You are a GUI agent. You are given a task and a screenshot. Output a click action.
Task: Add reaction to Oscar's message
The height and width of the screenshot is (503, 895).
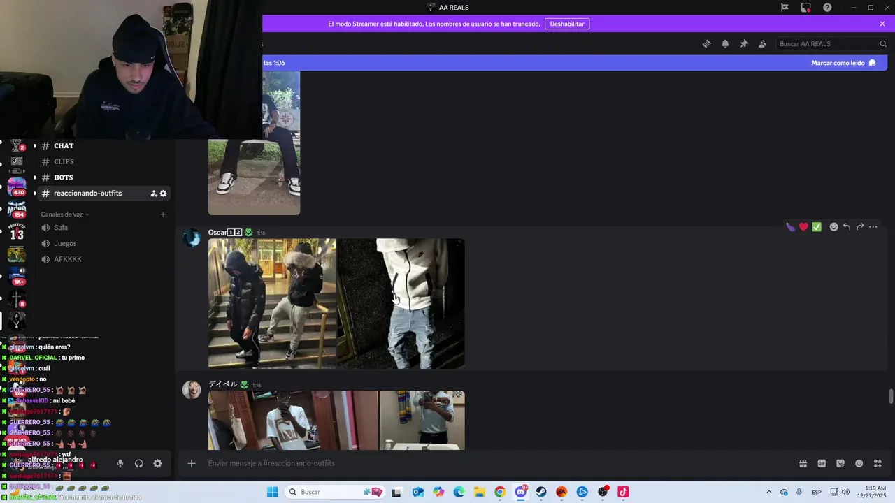833,227
